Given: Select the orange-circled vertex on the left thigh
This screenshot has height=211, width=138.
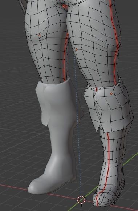Looking at the screenshot, I should [39, 35].
